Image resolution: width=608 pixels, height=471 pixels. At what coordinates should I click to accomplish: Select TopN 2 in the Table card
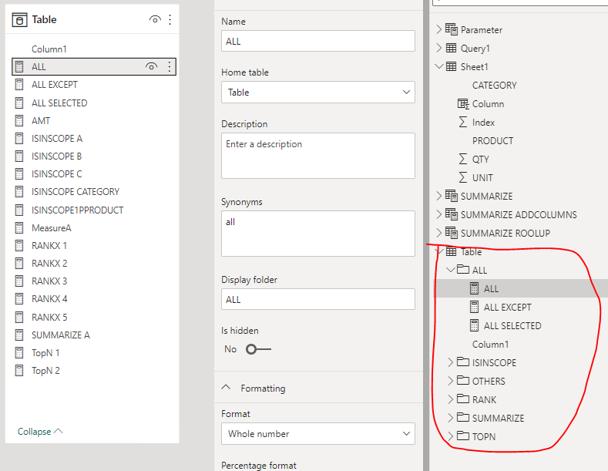pos(45,371)
